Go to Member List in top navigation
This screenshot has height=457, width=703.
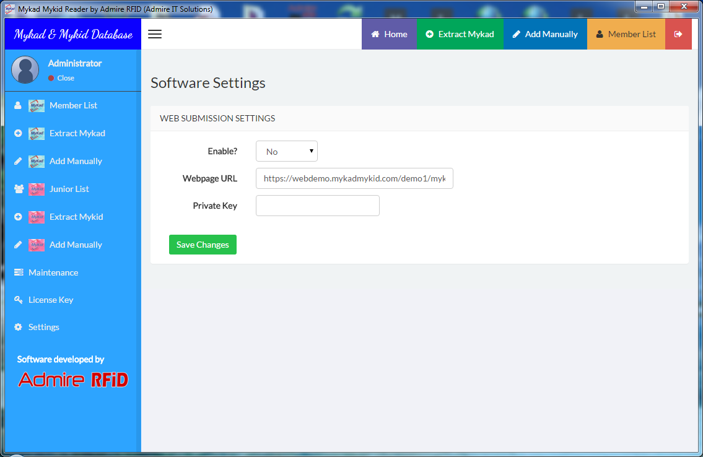(626, 34)
